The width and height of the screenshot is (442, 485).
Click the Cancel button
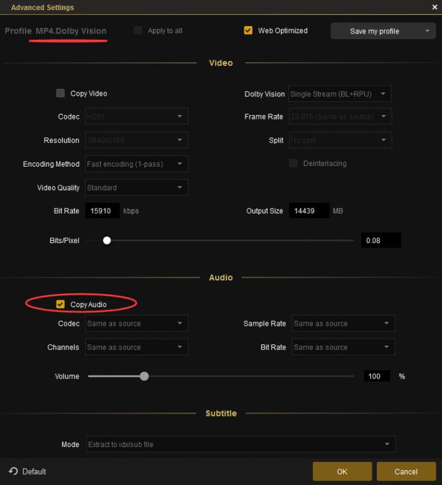point(406,471)
